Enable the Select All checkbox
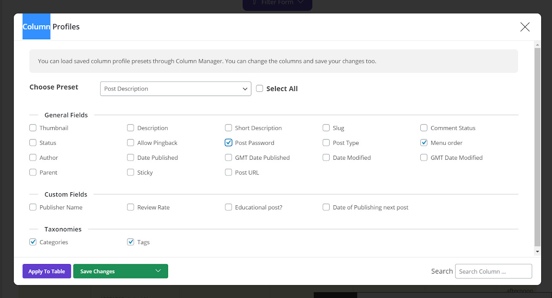The image size is (552, 298). (x=259, y=88)
